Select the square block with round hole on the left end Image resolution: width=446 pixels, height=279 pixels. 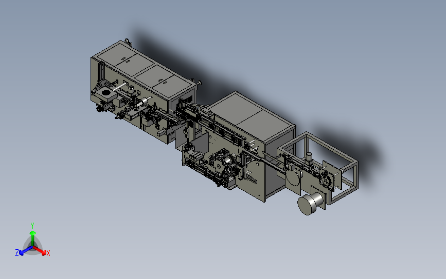[106, 93]
